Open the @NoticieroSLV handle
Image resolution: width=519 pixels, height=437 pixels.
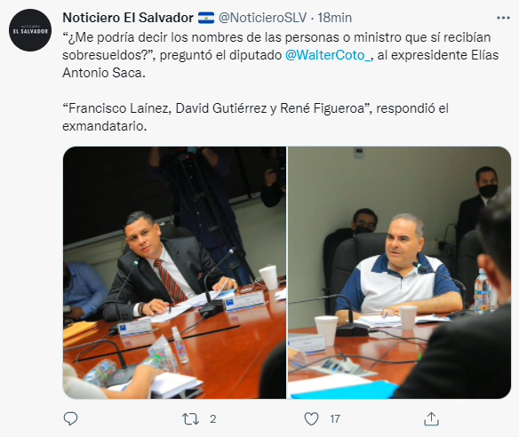262,18
